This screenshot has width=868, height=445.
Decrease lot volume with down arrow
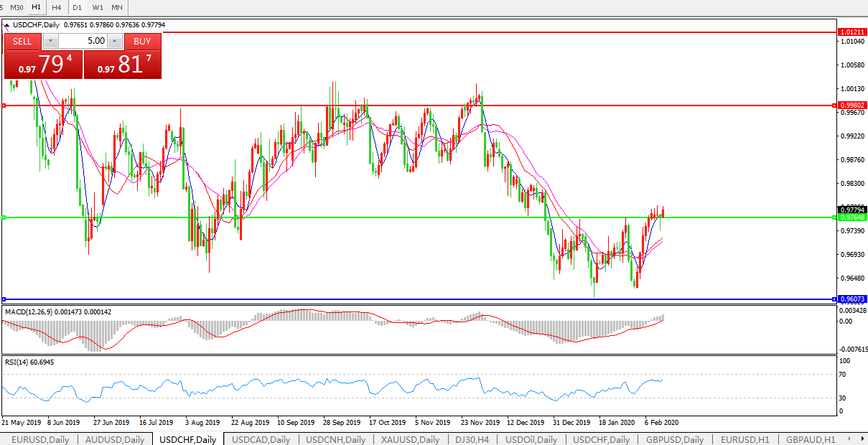click(x=50, y=41)
